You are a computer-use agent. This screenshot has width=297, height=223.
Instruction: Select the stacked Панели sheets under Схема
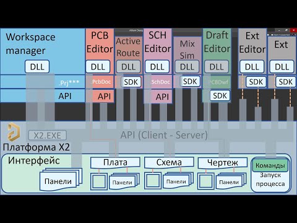(178, 180)
